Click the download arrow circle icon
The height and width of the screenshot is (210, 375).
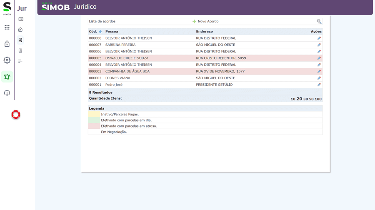pos(7,93)
